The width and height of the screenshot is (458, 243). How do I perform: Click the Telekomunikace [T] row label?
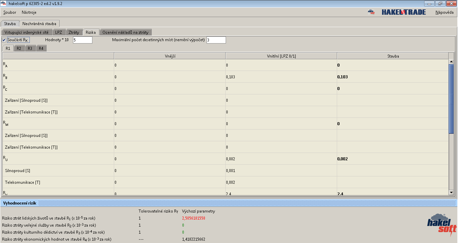22,182
